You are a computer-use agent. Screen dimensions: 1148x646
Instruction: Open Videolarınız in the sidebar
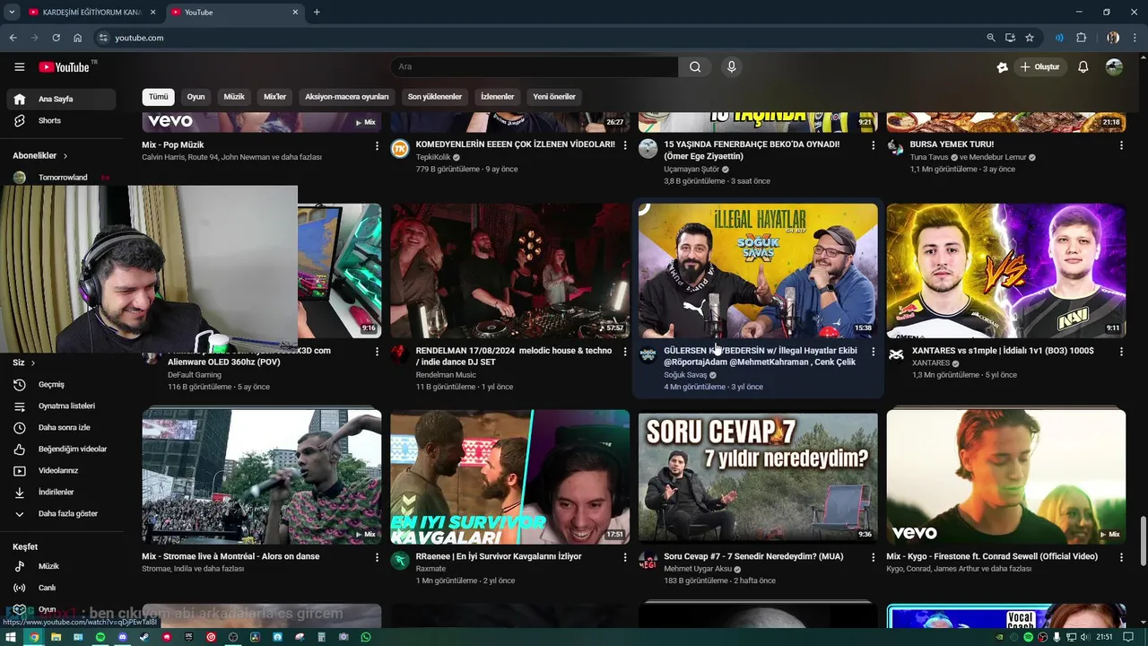click(61, 470)
